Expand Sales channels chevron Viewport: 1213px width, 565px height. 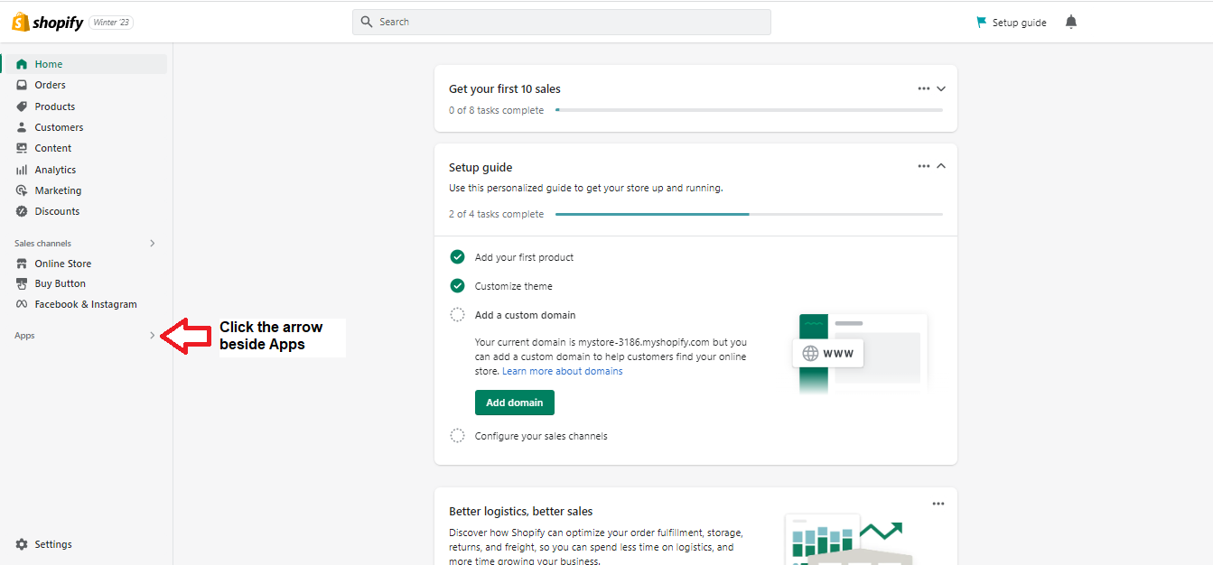pyautogui.click(x=152, y=244)
